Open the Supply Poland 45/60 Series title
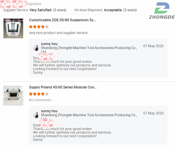This screenshot has width=176, height=148. (63, 87)
